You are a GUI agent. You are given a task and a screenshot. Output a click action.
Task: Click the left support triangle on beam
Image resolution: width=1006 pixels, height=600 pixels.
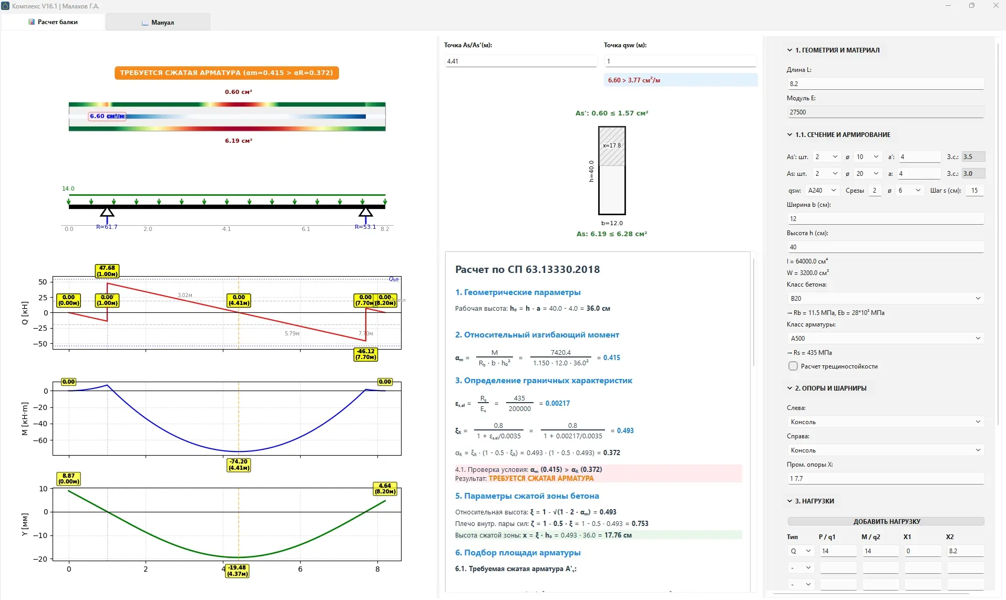tap(107, 212)
